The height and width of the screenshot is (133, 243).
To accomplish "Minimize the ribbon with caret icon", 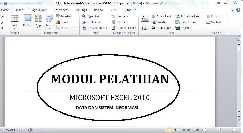I will [x=233, y=10].
